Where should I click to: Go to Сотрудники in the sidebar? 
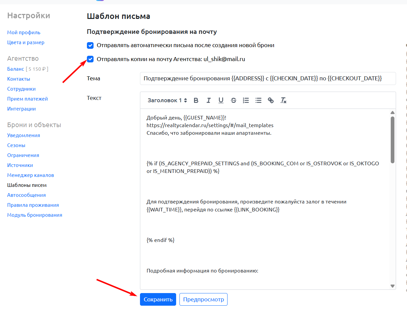click(x=22, y=89)
